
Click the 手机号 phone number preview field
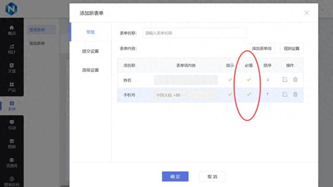coord(203,95)
